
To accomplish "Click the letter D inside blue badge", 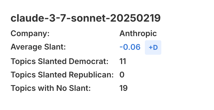I will pos(155,47).
